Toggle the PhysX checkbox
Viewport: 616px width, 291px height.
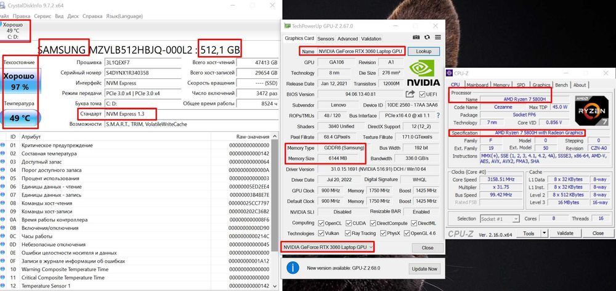coord(383,233)
